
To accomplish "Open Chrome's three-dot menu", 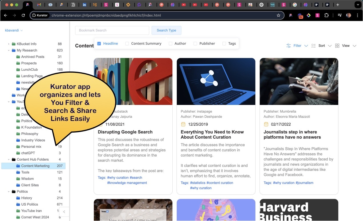I will click(357, 15).
